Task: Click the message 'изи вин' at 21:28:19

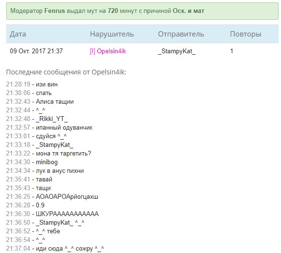Action: (x=47, y=84)
